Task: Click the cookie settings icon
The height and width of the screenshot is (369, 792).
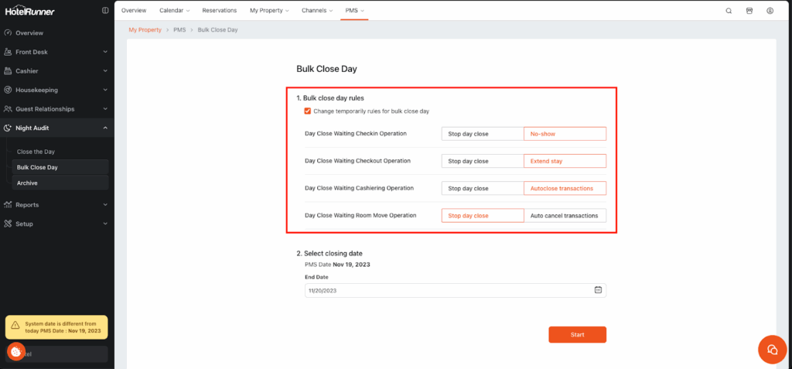Action: tap(16, 351)
